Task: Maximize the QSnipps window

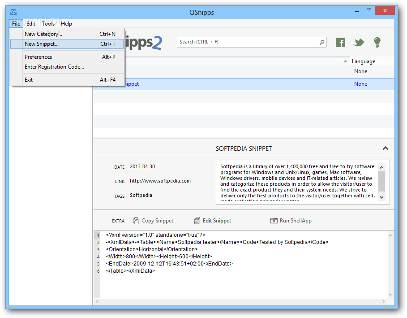Action: click(x=368, y=11)
